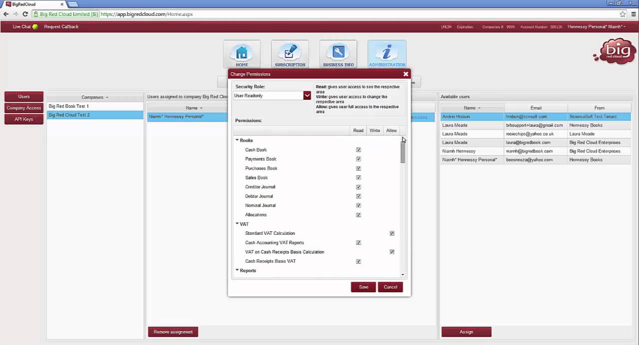Toggle Read checkbox for Purchases Book
The height and width of the screenshot is (345, 639).
[358, 168]
